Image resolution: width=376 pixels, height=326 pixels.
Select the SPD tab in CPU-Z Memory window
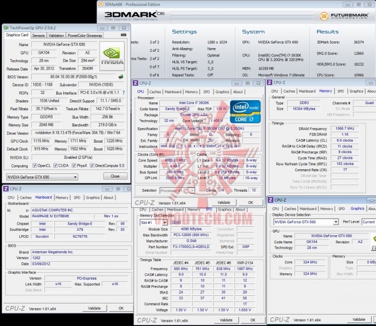tap(340, 91)
